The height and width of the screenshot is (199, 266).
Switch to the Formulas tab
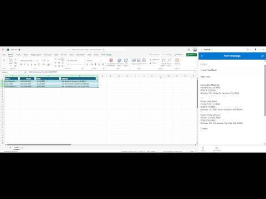coord(48,55)
